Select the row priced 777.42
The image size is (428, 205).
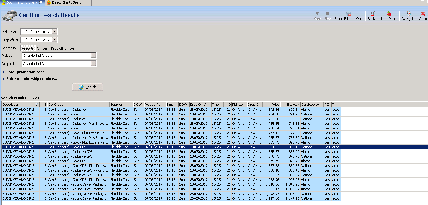[171, 133]
